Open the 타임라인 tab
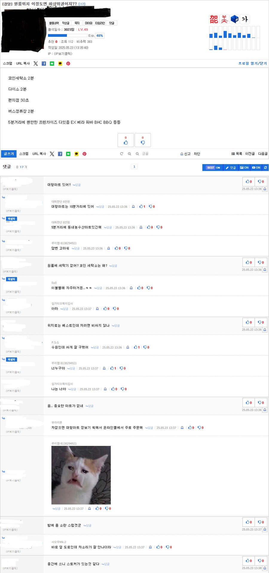This screenshot has width=269, height=573. (x=100, y=23)
